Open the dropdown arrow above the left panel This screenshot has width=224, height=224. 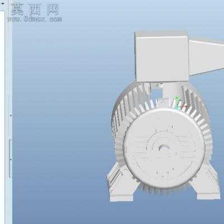pyautogui.click(x=2, y=3)
